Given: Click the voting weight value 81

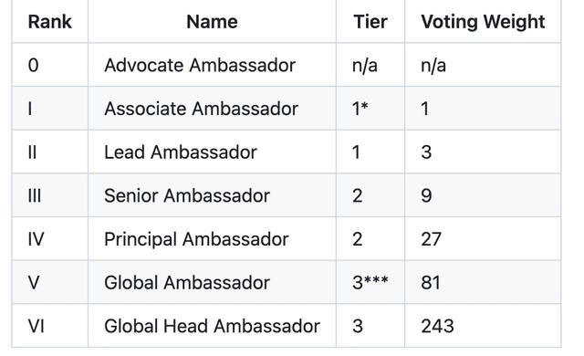Looking at the screenshot, I should pyautogui.click(x=431, y=282).
